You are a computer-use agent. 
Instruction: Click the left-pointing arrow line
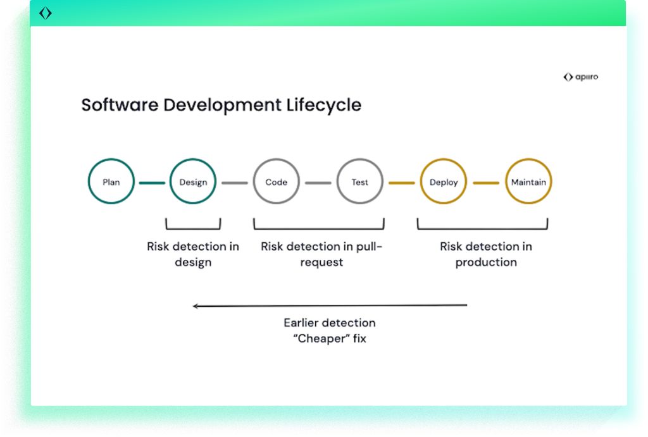[x=329, y=306]
